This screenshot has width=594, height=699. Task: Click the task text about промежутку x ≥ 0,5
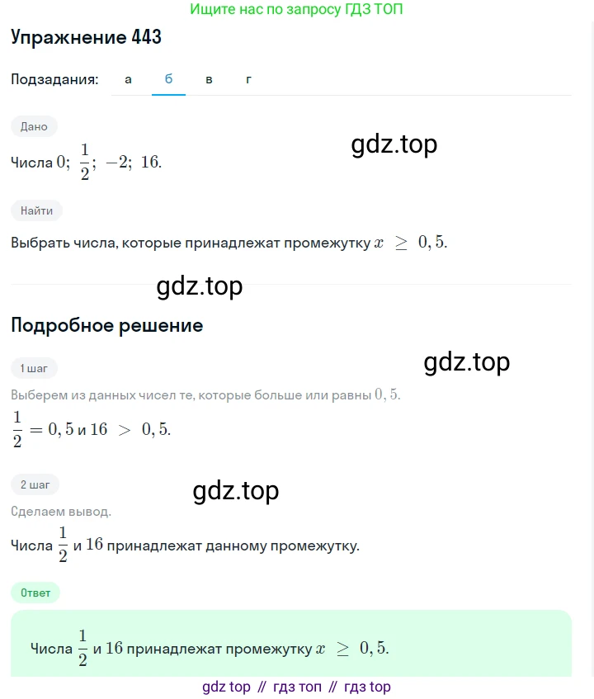[x=229, y=243]
